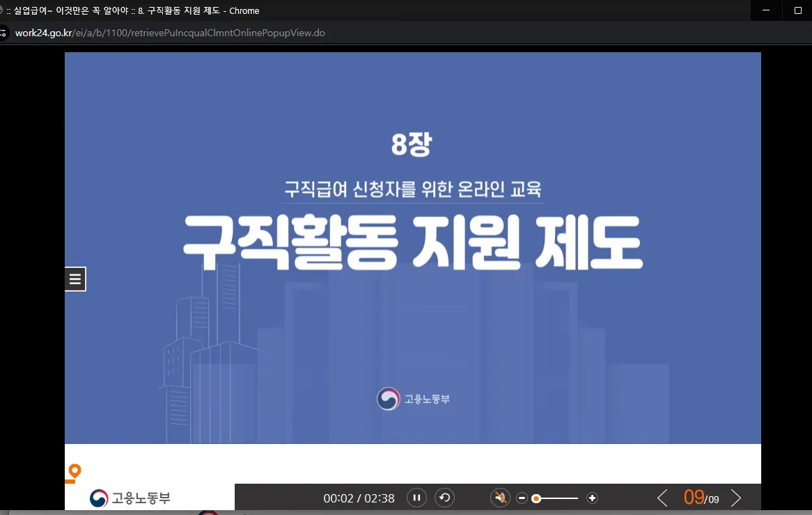This screenshot has width=812, height=515.
Task: Click the 고용노동부 logo at bottom left
Action: pyautogui.click(x=130, y=498)
